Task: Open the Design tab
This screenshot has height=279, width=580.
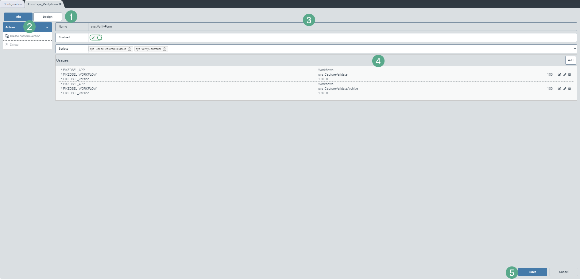Action: [48, 17]
